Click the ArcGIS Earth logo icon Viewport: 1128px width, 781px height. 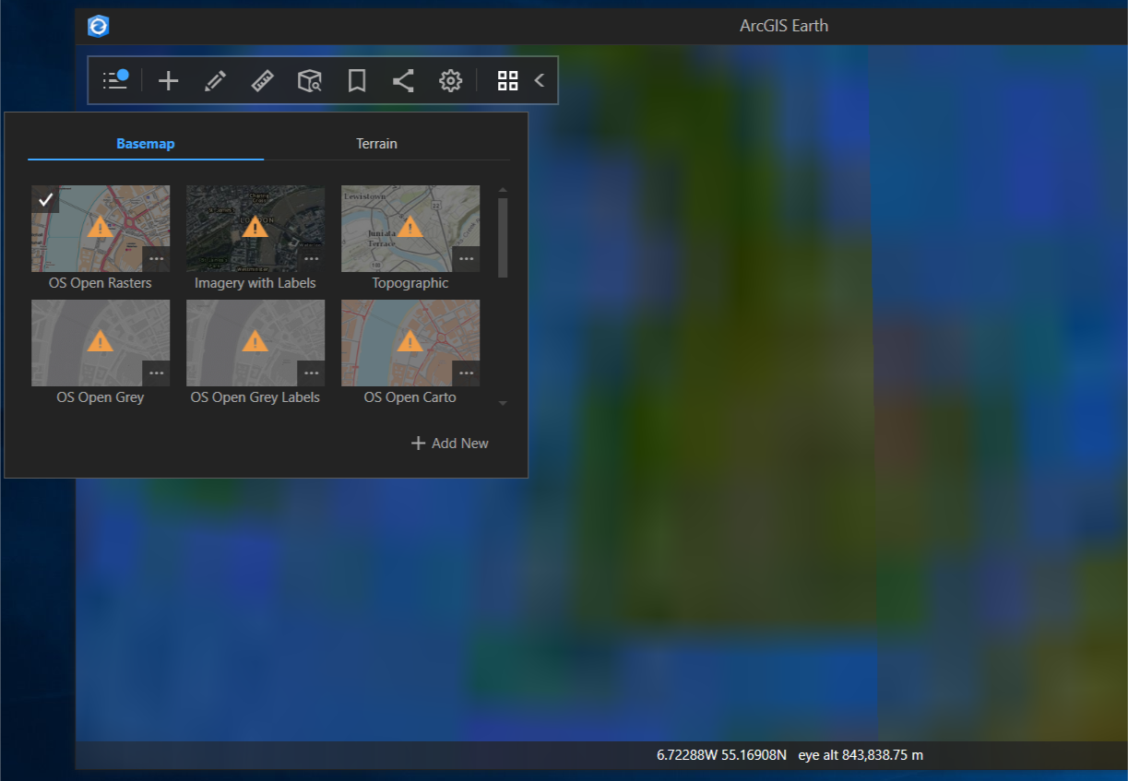(98, 26)
